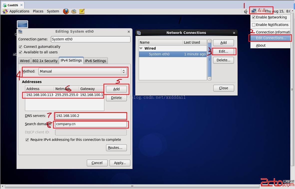
Task: Select Edit Connections menu entry
Action: pyautogui.click(x=271, y=38)
